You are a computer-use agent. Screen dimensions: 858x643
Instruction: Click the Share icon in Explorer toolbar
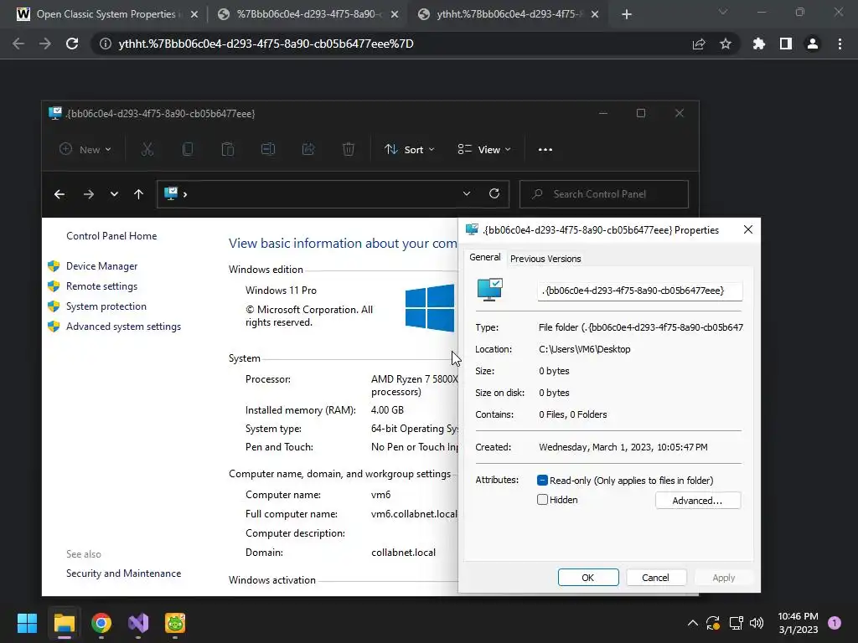(x=308, y=149)
